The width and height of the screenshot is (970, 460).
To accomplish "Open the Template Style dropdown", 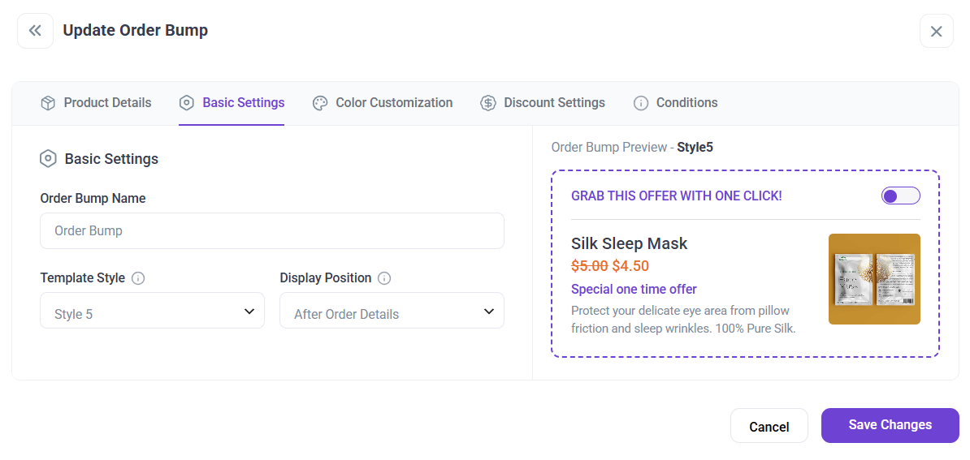I will (152, 311).
